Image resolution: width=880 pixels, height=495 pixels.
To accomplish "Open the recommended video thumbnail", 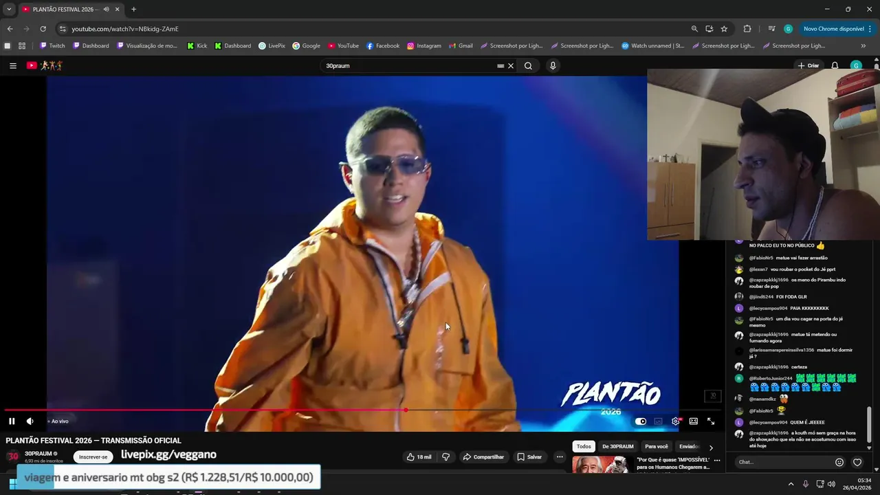I will (602, 465).
